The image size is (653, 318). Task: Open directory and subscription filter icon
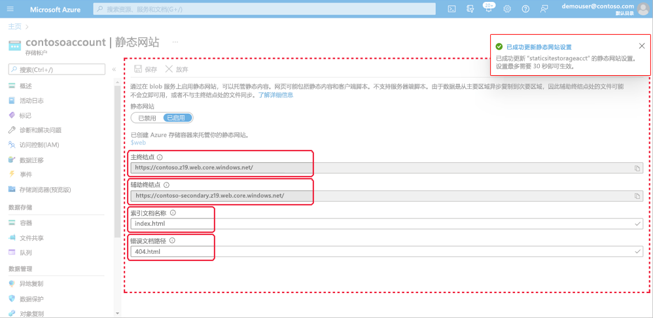pos(470,9)
